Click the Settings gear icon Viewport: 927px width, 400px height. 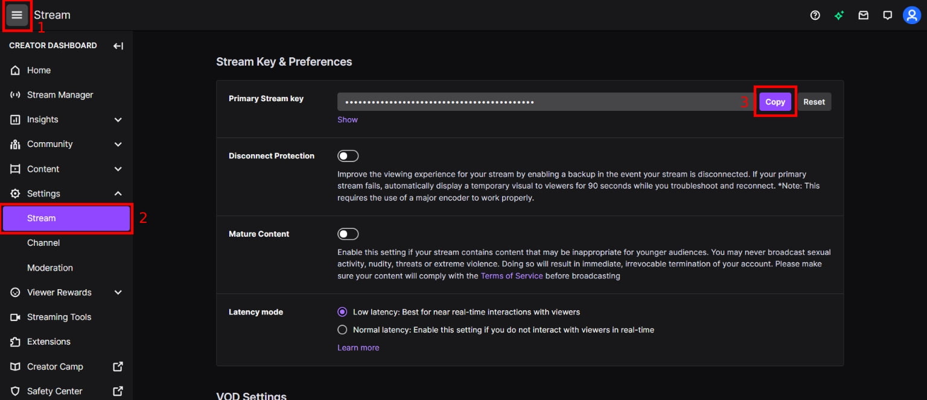coord(16,194)
